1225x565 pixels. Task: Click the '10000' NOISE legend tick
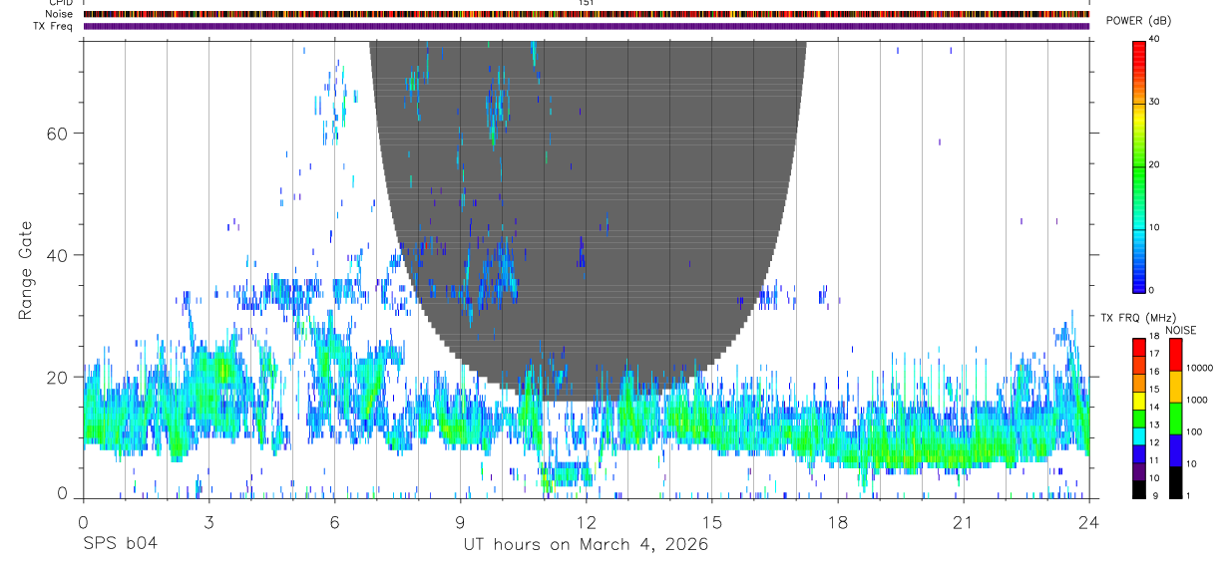(x=1199, y=369)
